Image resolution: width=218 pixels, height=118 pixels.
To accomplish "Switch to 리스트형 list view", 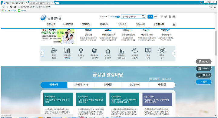I will coord(167,79).
